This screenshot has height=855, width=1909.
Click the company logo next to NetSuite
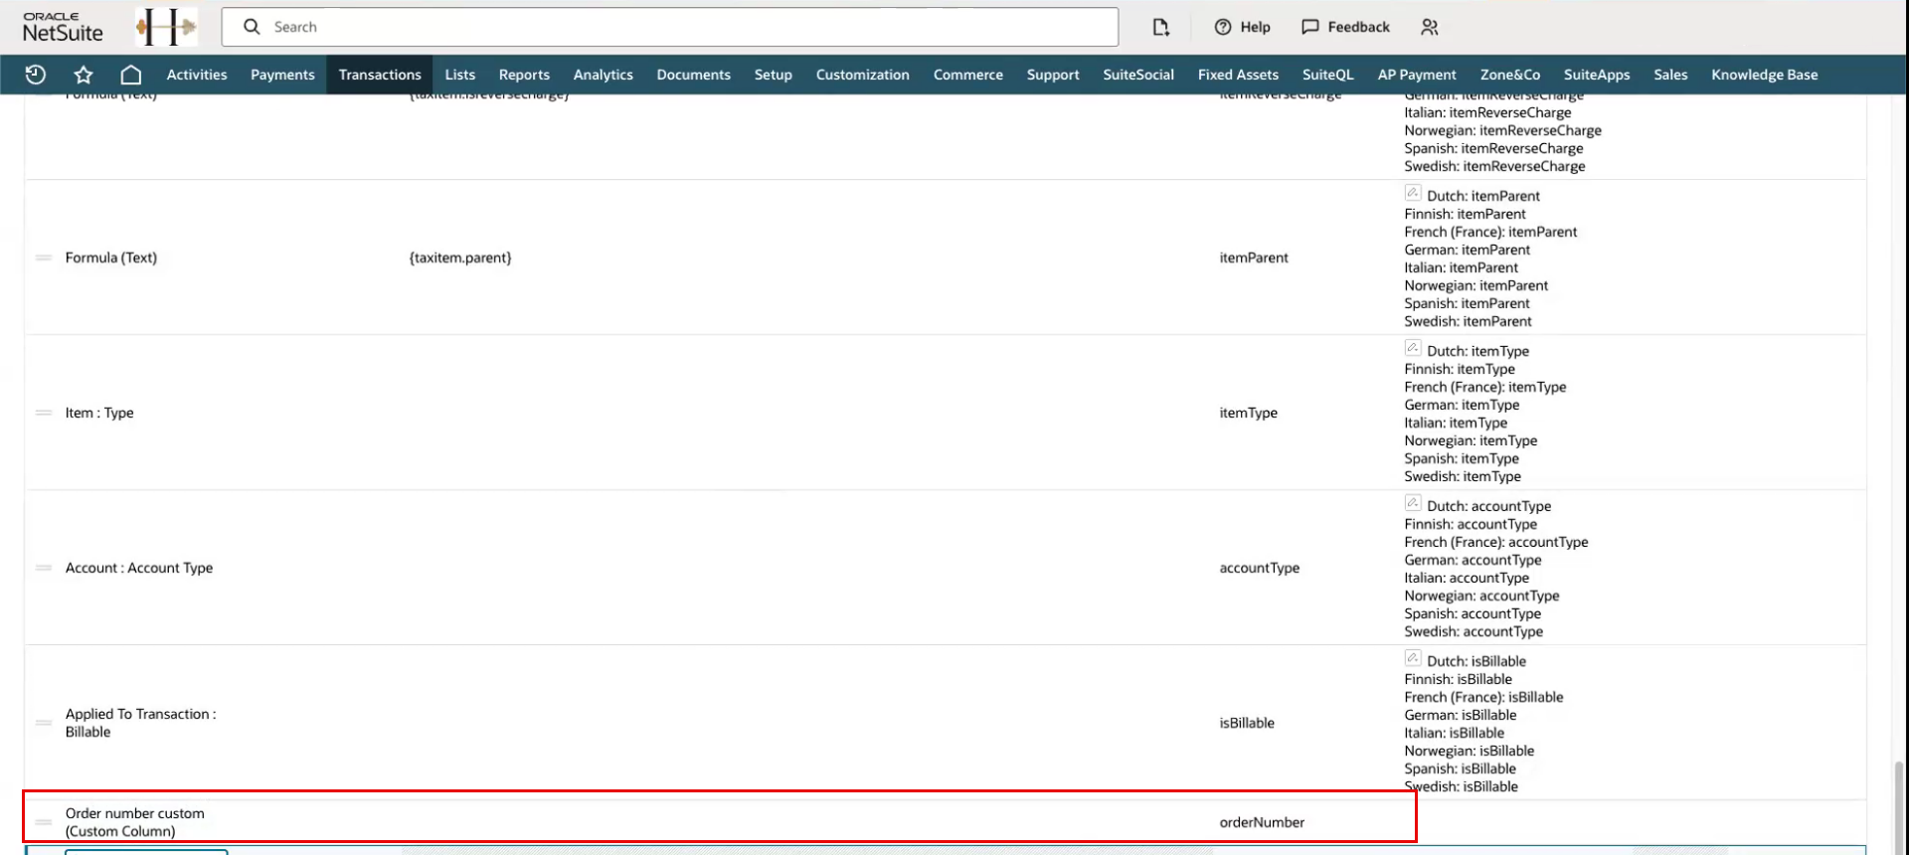click(x=166, y=27)
